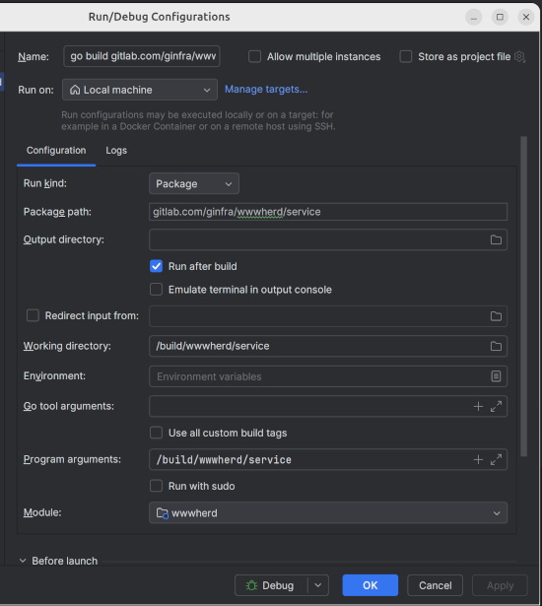Click the Package path input field
This screenshot has width=542, height=606.
[x=328, y=212]
